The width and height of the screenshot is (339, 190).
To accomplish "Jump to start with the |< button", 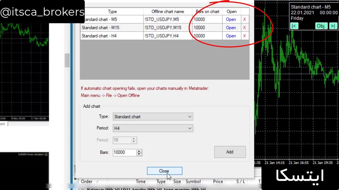I will [x=294, y=26].
